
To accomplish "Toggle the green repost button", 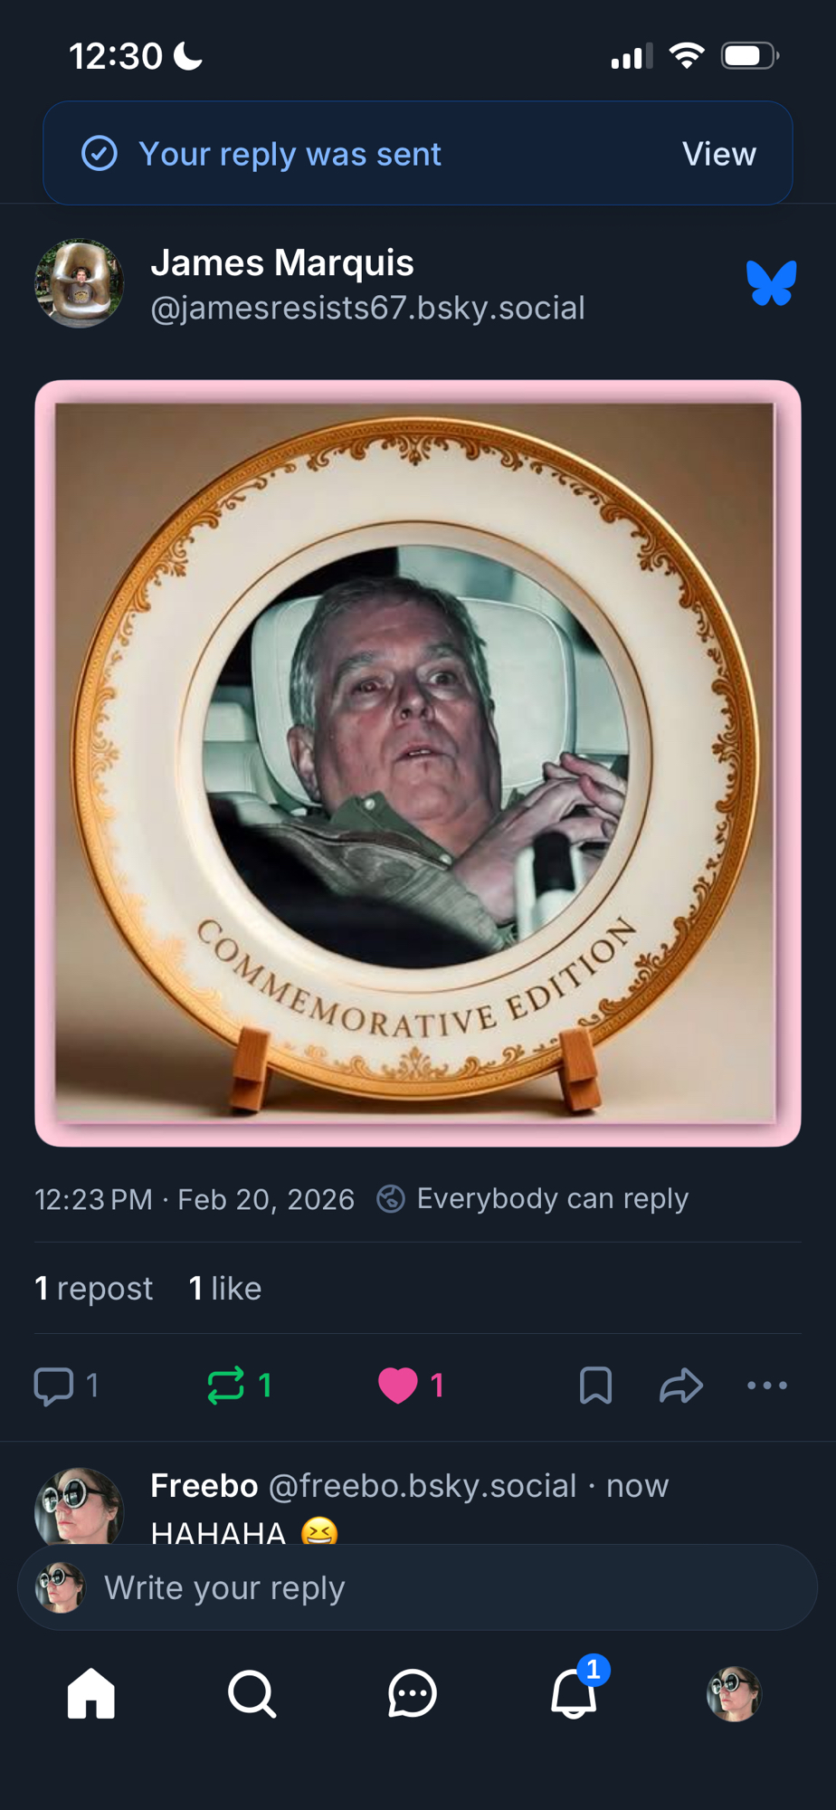I will (226, 1386).
